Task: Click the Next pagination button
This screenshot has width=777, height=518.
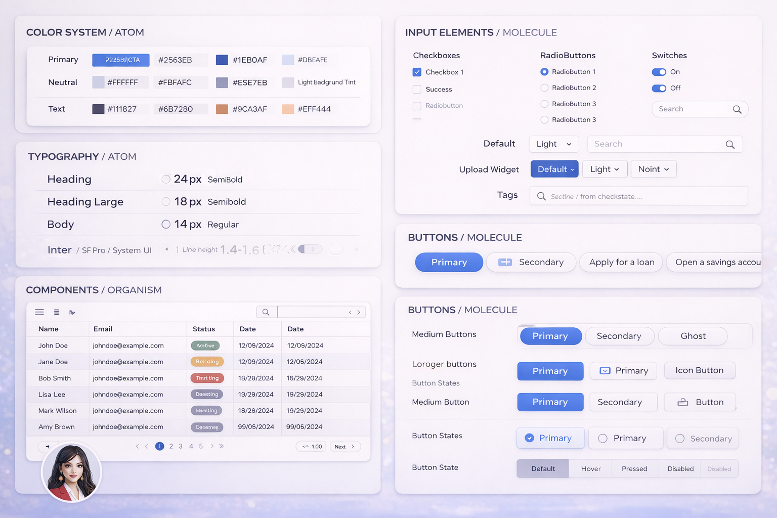Action: [x=346, y=446]
